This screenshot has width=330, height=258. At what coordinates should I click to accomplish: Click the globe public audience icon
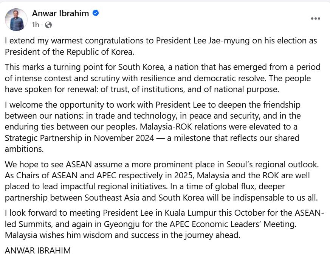coord(48,25)
